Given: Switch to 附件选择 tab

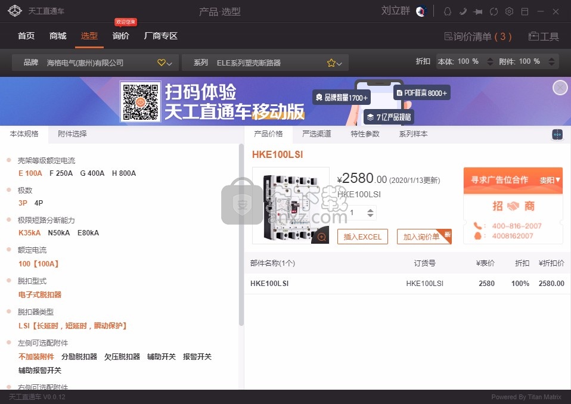Looking at the screenshot, I should (x=72, y=134).
